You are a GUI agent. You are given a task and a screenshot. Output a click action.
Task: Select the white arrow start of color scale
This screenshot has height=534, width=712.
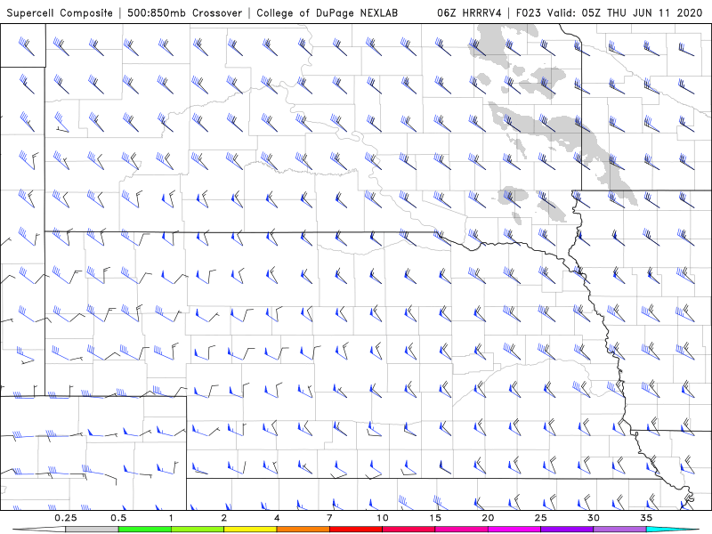point(39,530)
